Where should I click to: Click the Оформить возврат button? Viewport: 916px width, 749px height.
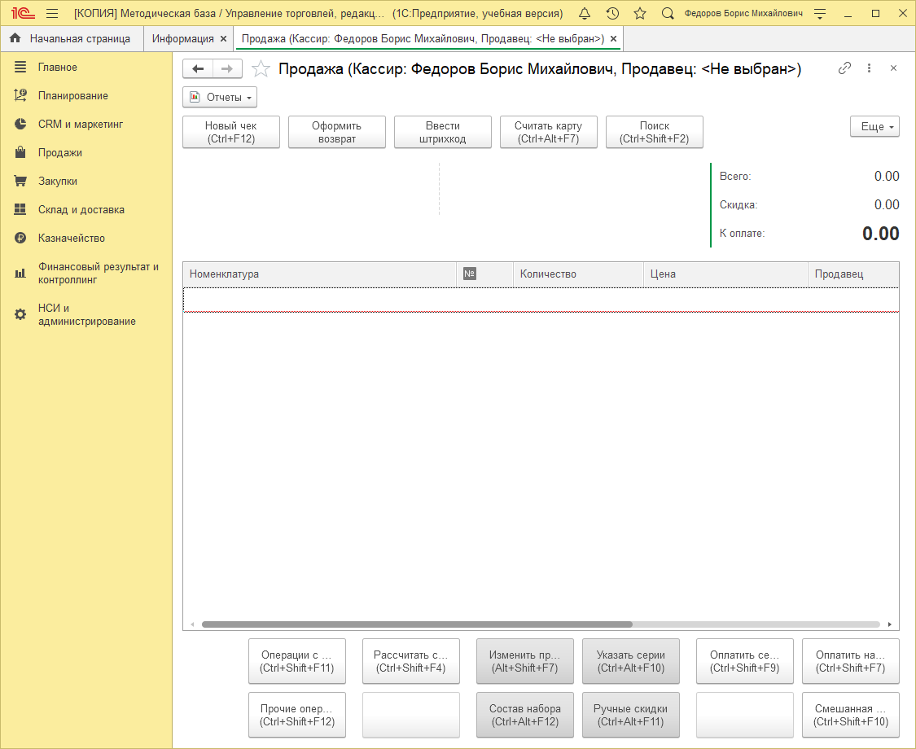337,132
